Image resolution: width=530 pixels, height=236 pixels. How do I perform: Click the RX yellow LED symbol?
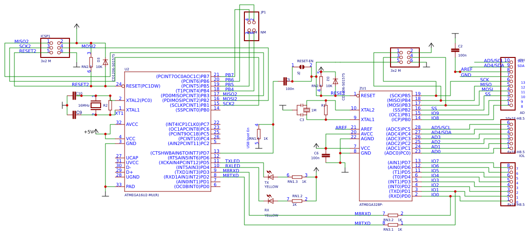click(x=270, y=201)
